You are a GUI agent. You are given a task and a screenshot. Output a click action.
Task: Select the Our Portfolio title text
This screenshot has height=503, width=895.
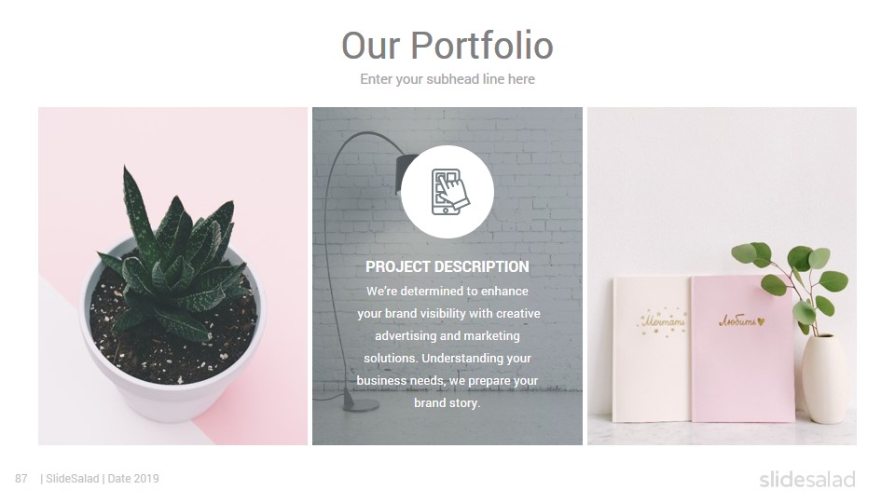[x=447, y=45]
